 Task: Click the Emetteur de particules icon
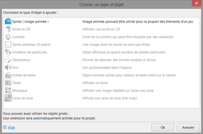click(8, 52)
